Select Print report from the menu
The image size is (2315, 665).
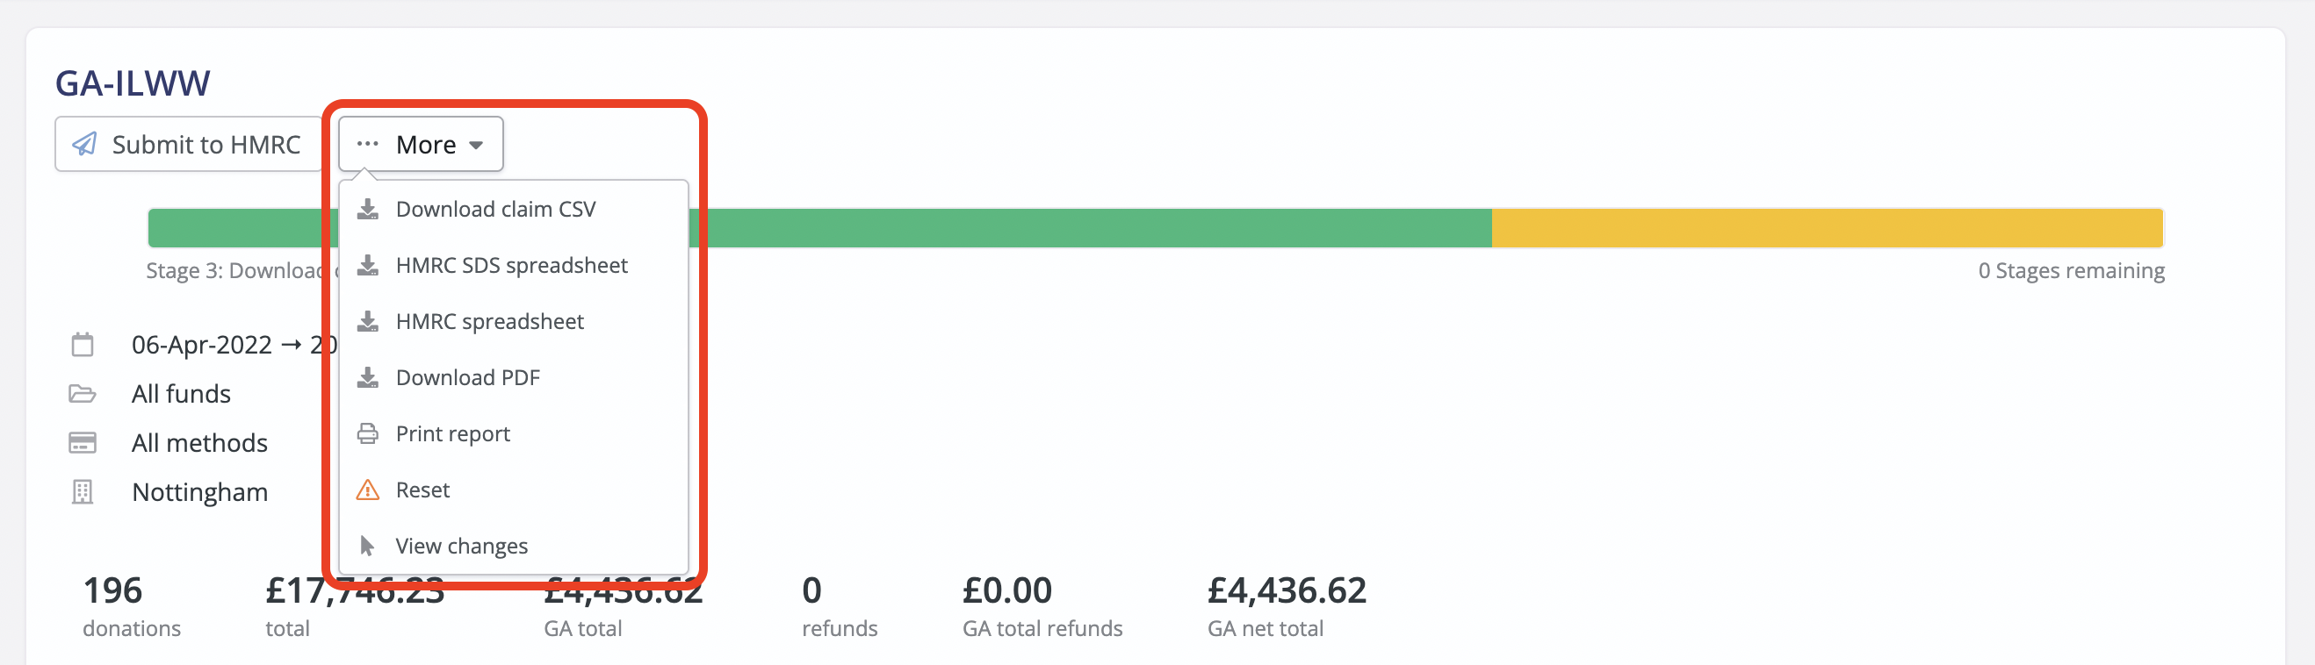point(453,433)
